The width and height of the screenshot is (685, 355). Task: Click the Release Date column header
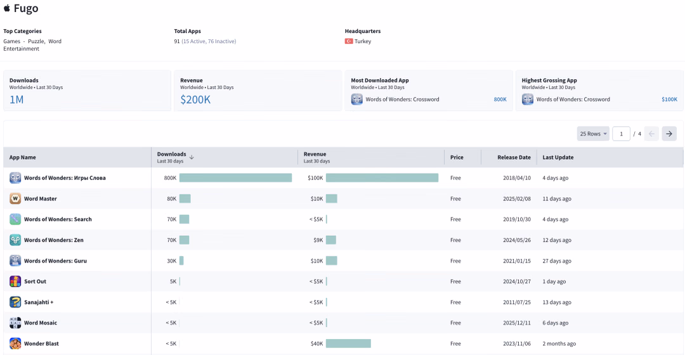point(514,157)
